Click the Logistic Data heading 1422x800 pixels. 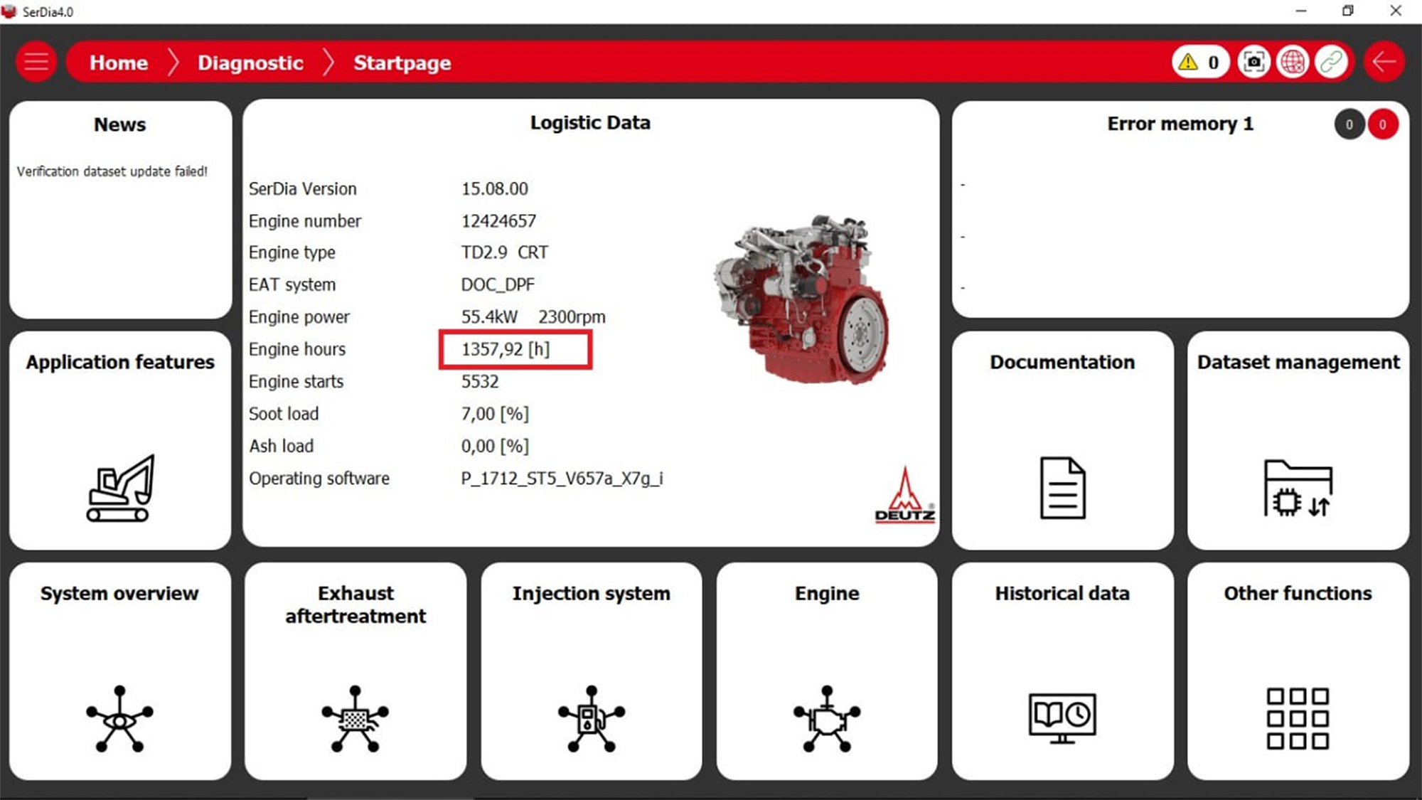pos(590,123)
